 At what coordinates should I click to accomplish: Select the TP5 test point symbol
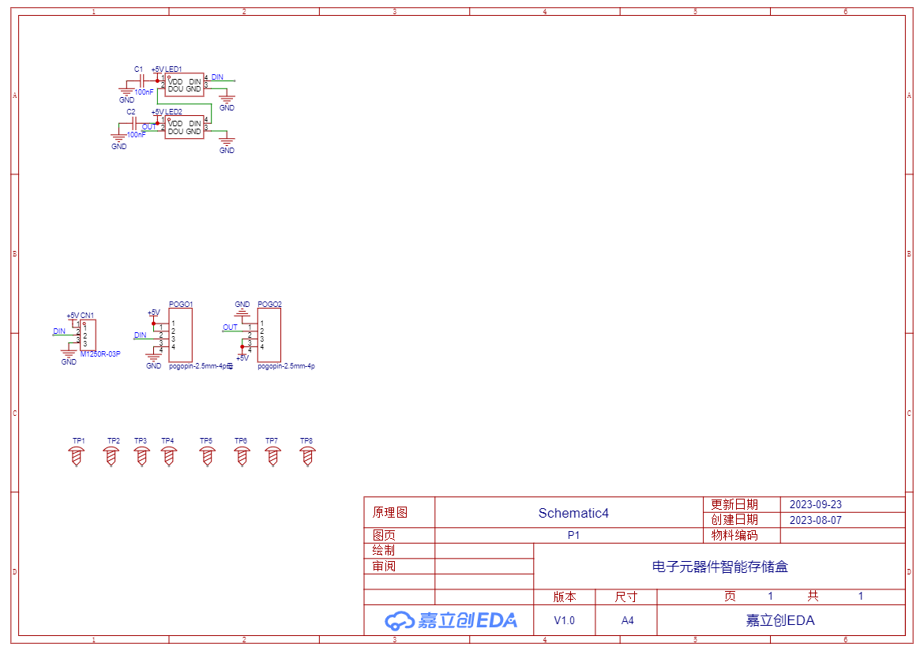click(x=207, y=456)
